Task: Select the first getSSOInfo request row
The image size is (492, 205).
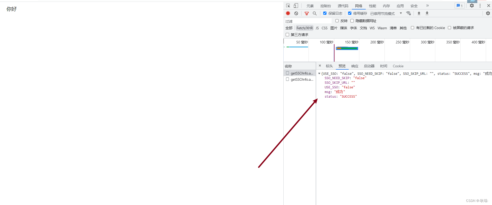Action: click(x=300, y=73)
